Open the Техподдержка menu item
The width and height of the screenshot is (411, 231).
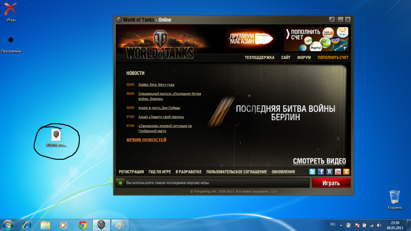259,57
